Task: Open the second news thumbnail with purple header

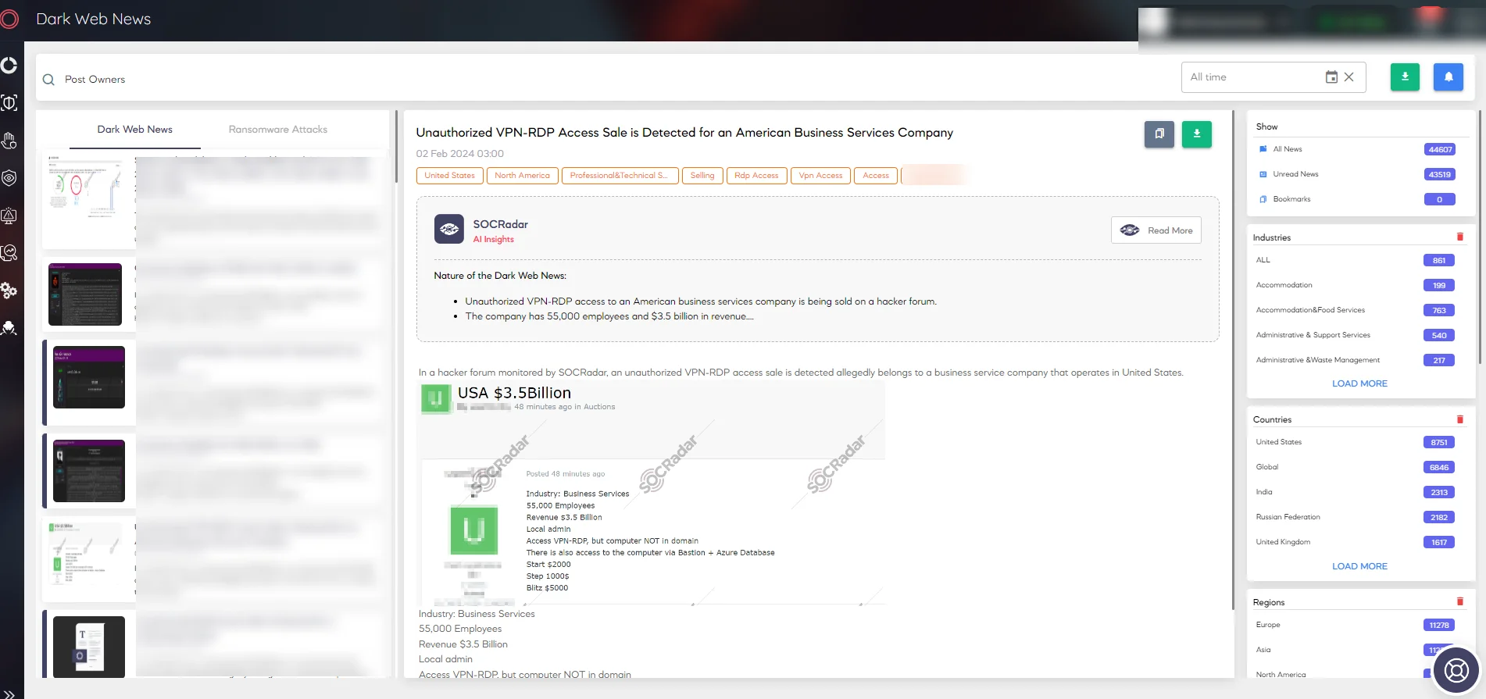Action: pyautogui.click(x=85, y=294)
